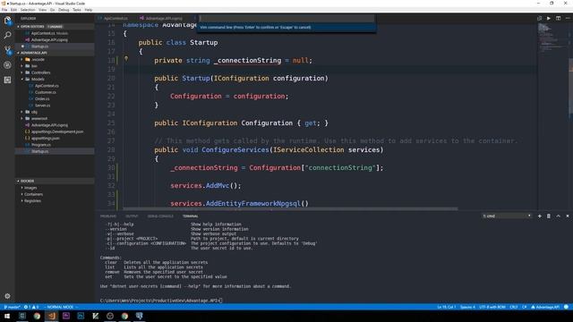Open the Search view in activity bar
The image size is (573, 322).
point(7,36)
